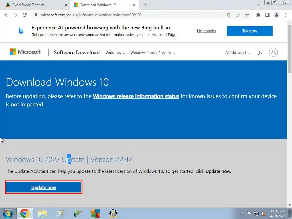
Task: Open the Microsoft site search magnifier
Action: [260, 53]
